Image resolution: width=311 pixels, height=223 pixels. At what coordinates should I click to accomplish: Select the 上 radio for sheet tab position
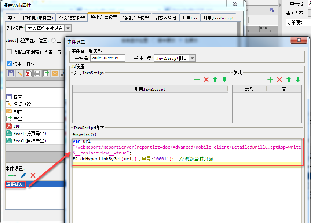point(53,40)
